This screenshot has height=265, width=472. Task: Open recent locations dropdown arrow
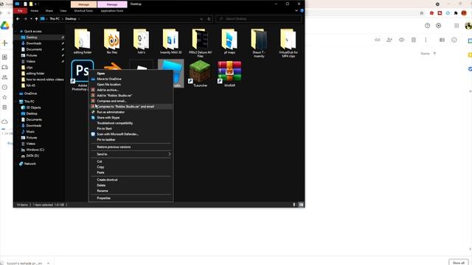(31, 18)
